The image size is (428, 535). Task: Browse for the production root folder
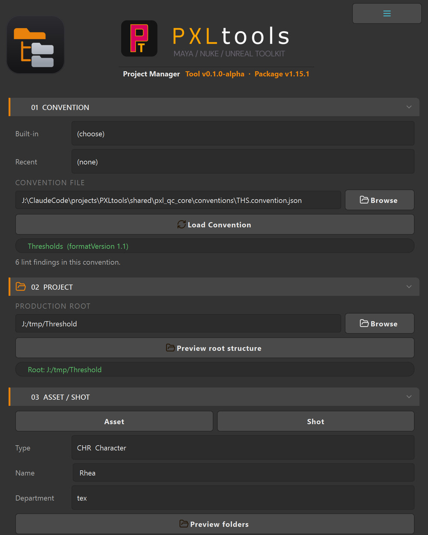pos(379,324)
